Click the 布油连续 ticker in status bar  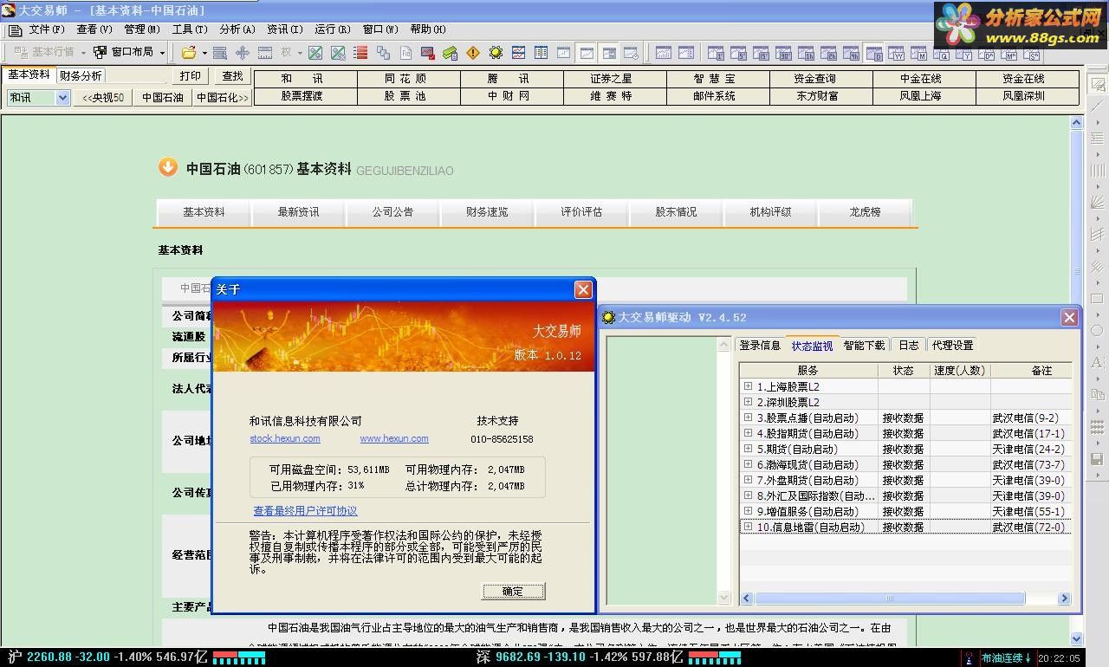[x=1005, y=658]
